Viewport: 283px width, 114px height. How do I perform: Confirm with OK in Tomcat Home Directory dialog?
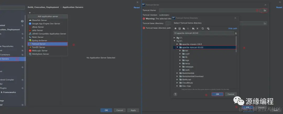click(217, 94)
